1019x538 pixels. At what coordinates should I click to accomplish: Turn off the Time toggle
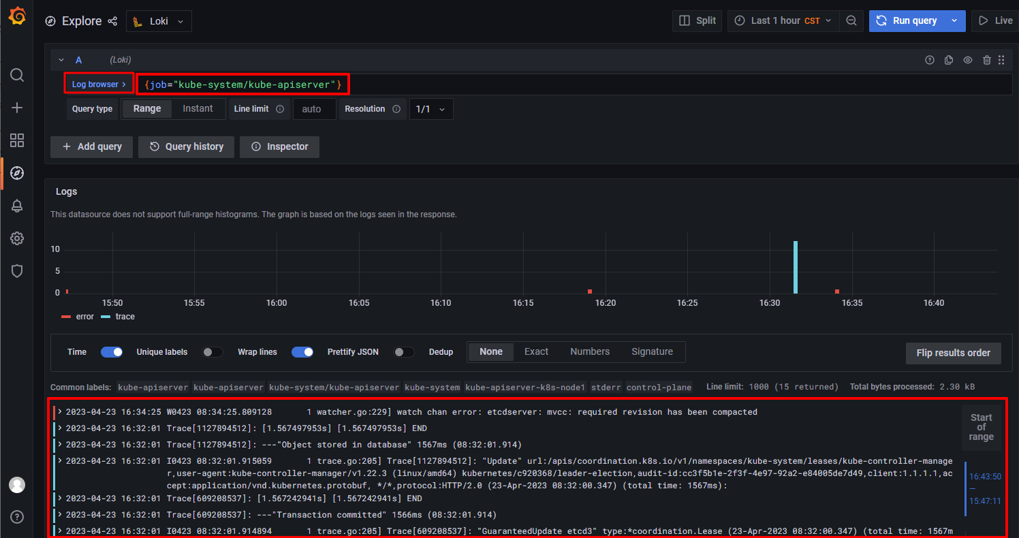tap(112, 352)
